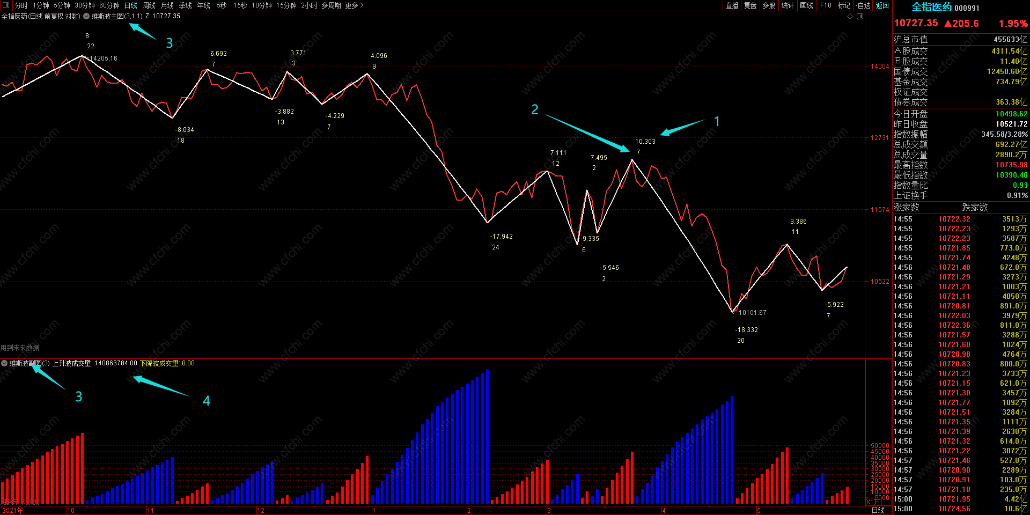The width and height of the screenshot is (1030, 515).
Task: Expand the 更多 period options
Action: pos(354,5)
